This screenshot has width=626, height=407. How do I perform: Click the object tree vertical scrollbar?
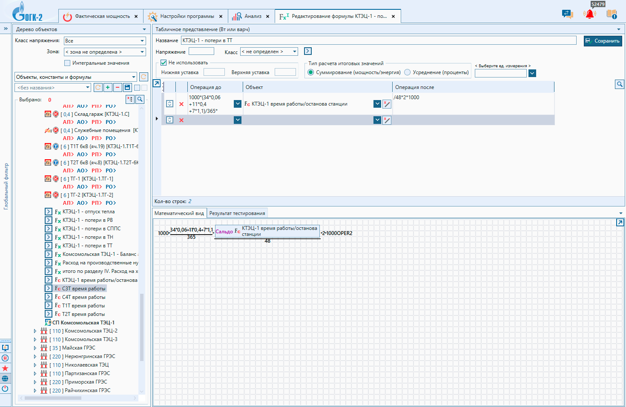pos(142,327)
